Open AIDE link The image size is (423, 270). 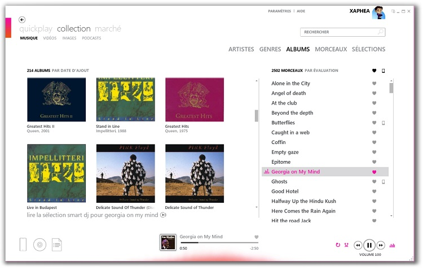[x=301, y=11]
